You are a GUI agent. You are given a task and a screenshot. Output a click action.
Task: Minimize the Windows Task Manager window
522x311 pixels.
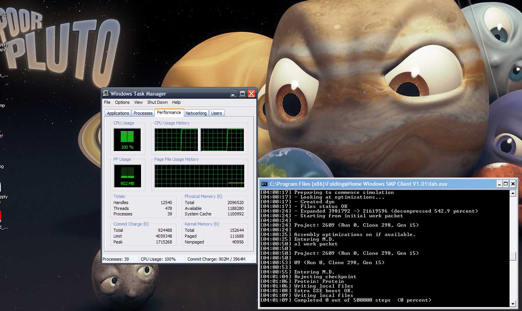(x=233, y=94)
